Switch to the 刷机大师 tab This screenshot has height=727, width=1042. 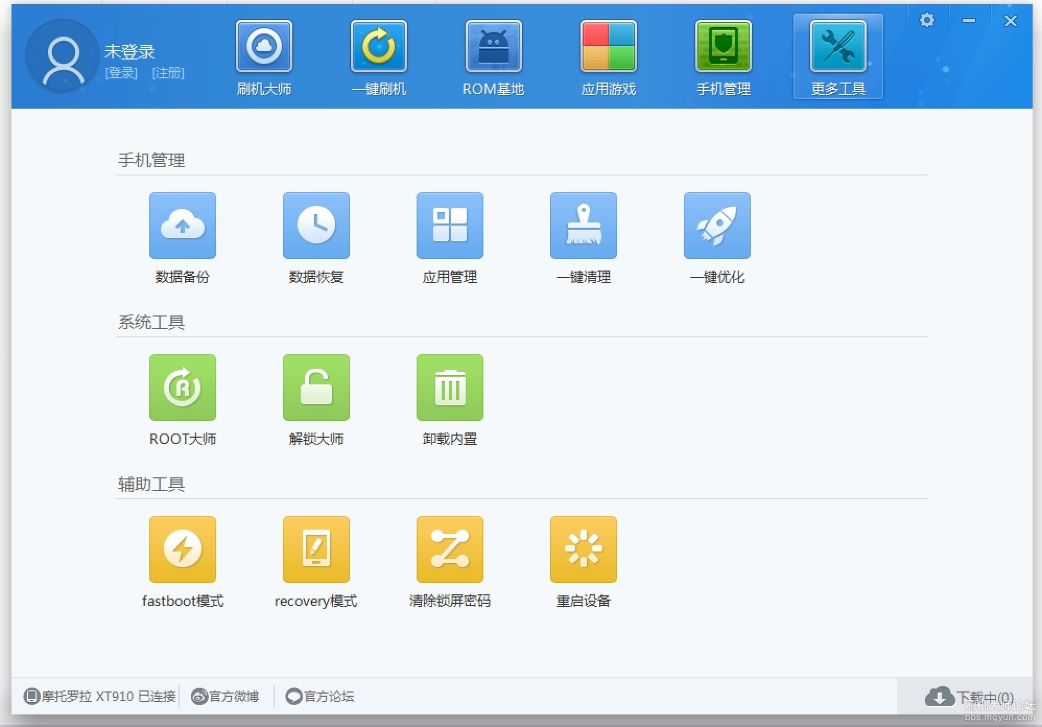click(x=264, y=57)
